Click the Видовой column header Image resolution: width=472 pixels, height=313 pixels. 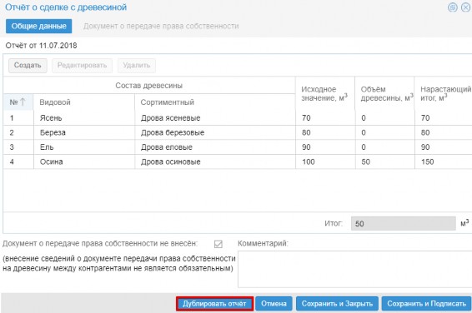[x=84, y=102]
